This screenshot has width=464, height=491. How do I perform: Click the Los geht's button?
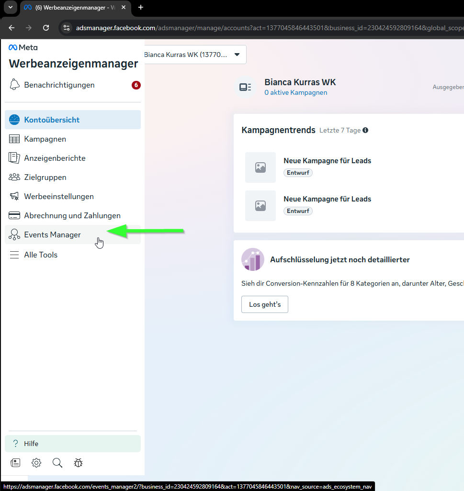tap(265, 304)
